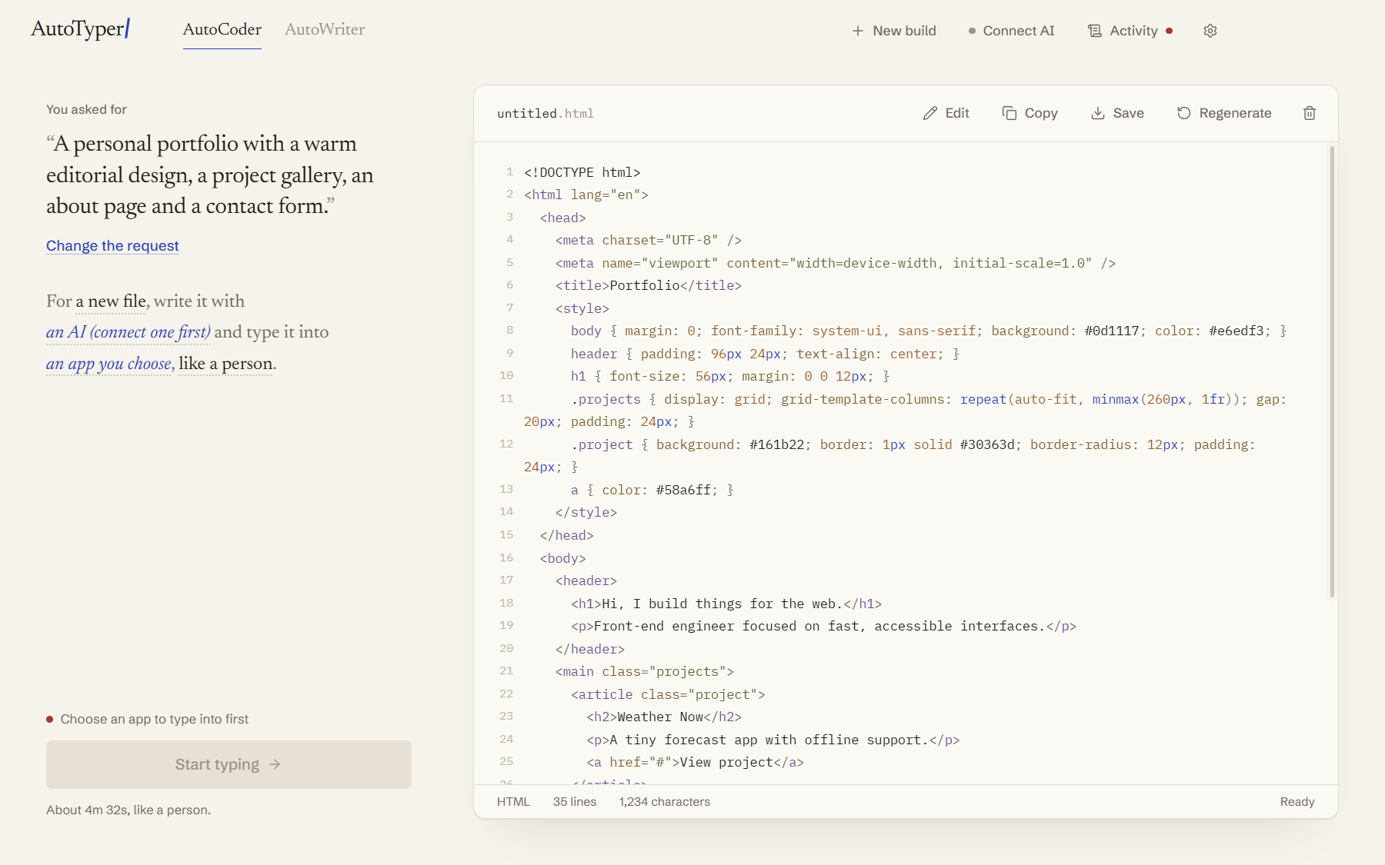
Task: Select the AutoCoder tab
Action: point(222,29)
